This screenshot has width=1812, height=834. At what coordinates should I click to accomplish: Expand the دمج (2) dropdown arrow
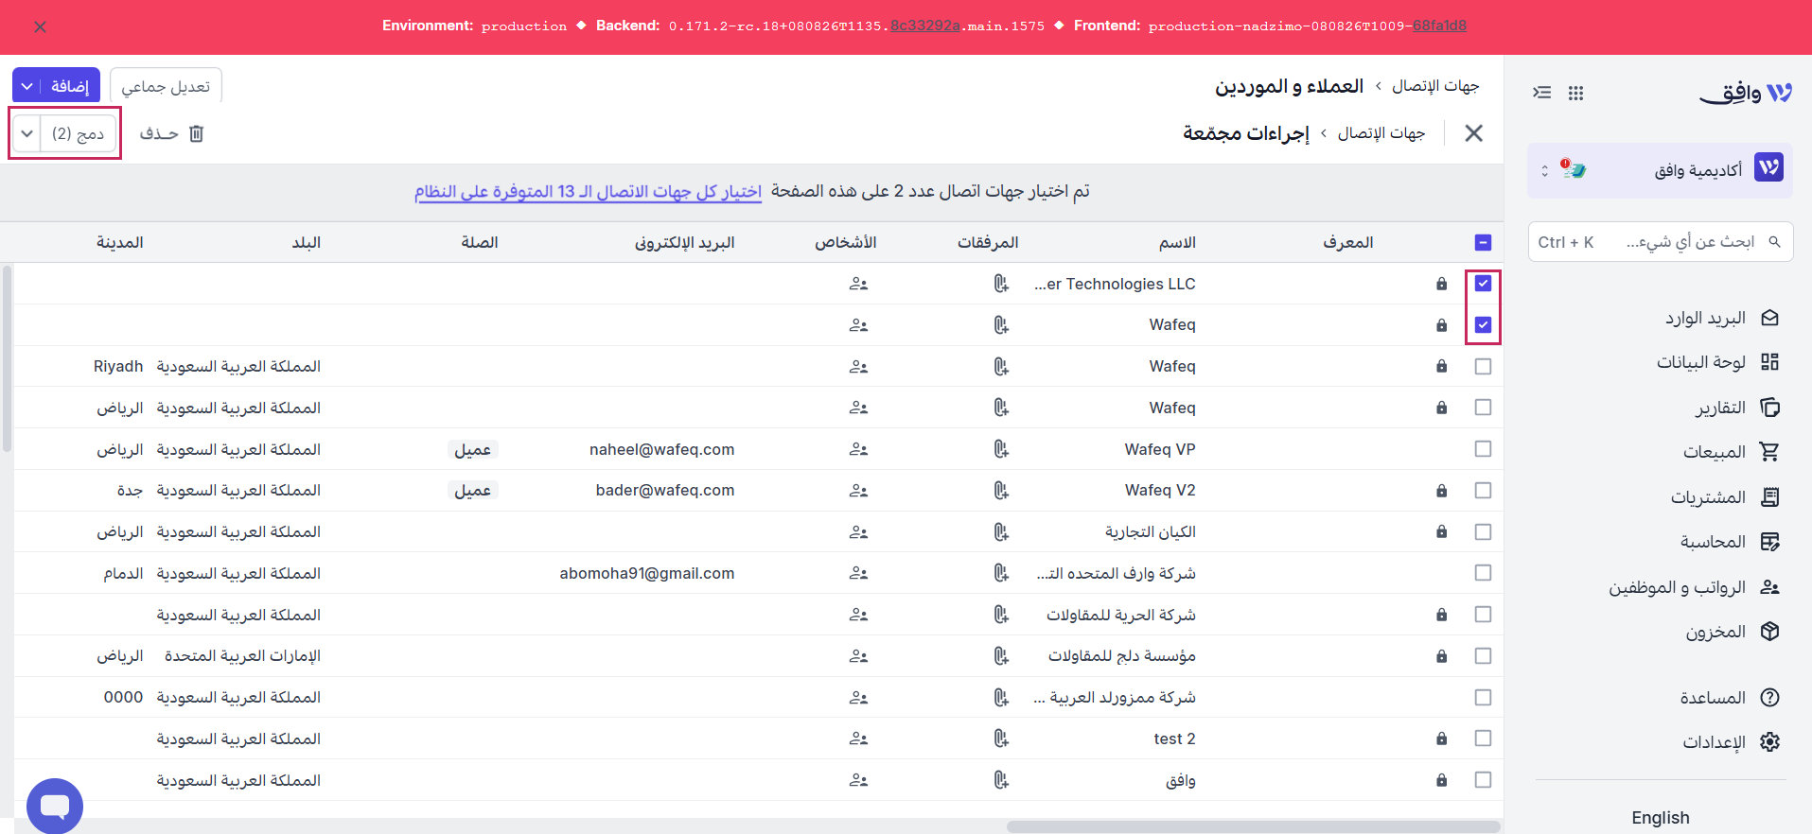tap(26, 133)
